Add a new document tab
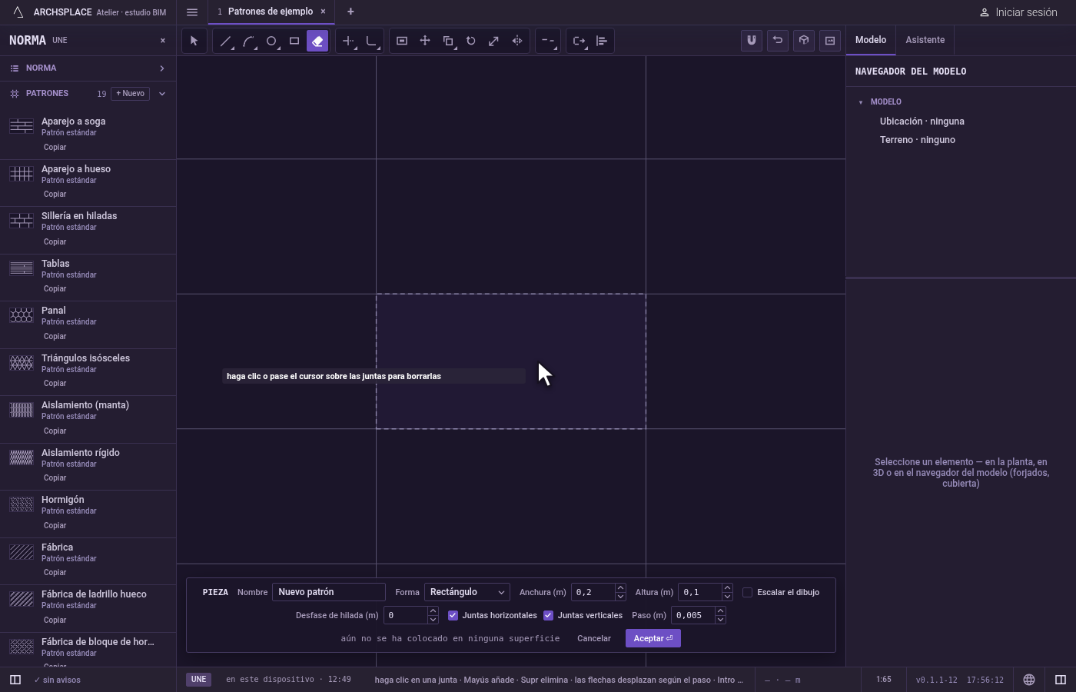Image resolution: width=1076 pixels, height=692 pixels. point(350,12)
